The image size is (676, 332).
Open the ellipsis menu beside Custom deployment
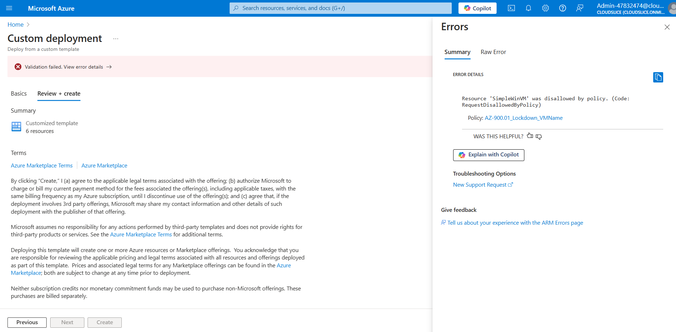[116, 39]
